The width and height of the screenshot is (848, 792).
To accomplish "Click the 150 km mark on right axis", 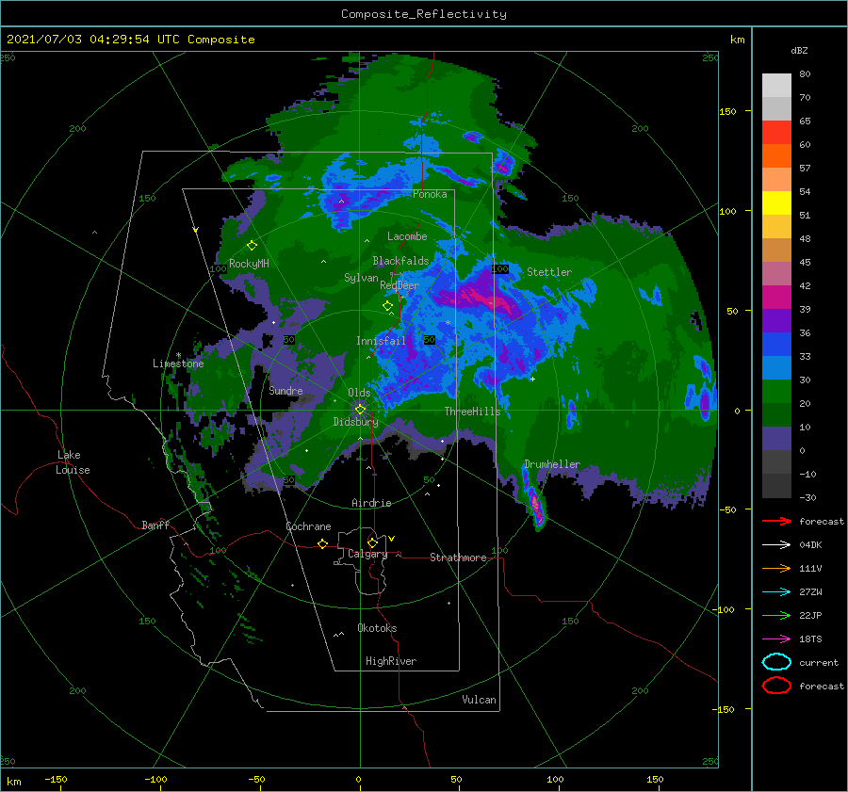I will [x=727, y=111].
